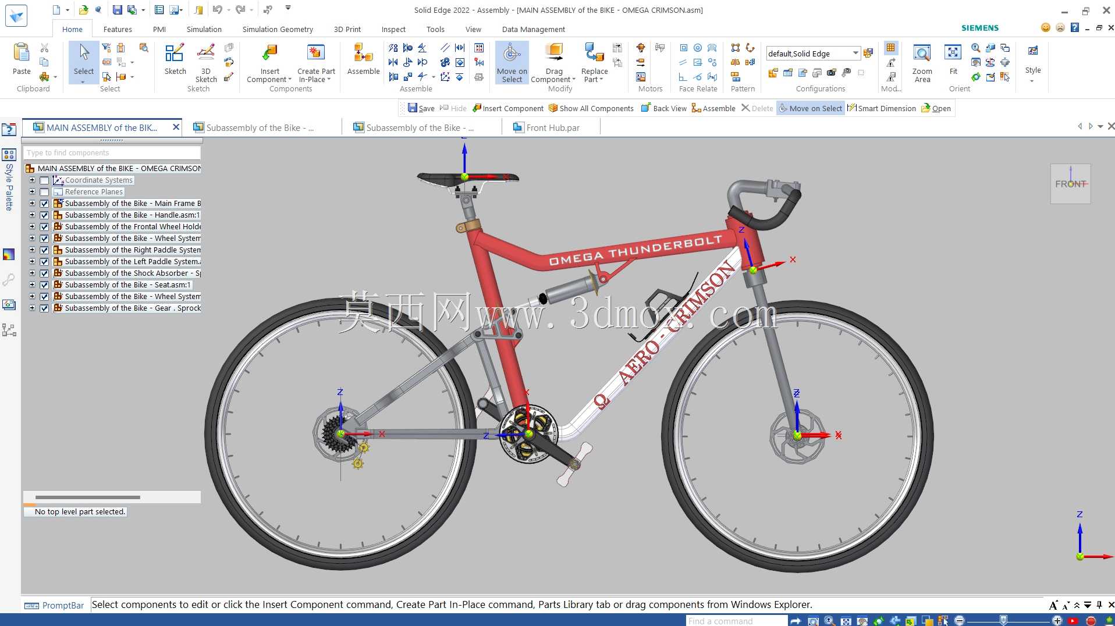The width and height of the screenshot is (1115, 626).
Task: Adjust the zoom slider in status bar
Action: (1003, 620)
